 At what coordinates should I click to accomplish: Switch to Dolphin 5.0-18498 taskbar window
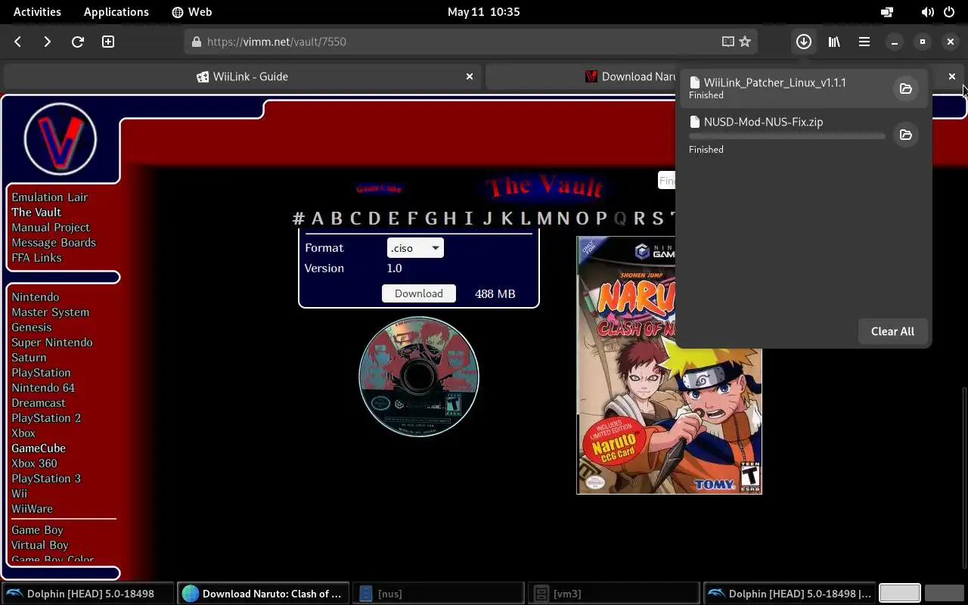[x=88, y=594]
